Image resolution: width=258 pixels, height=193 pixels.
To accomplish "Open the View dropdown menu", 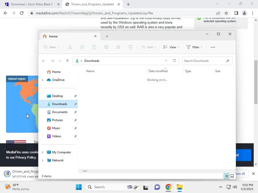I will (x=171, y=47).
